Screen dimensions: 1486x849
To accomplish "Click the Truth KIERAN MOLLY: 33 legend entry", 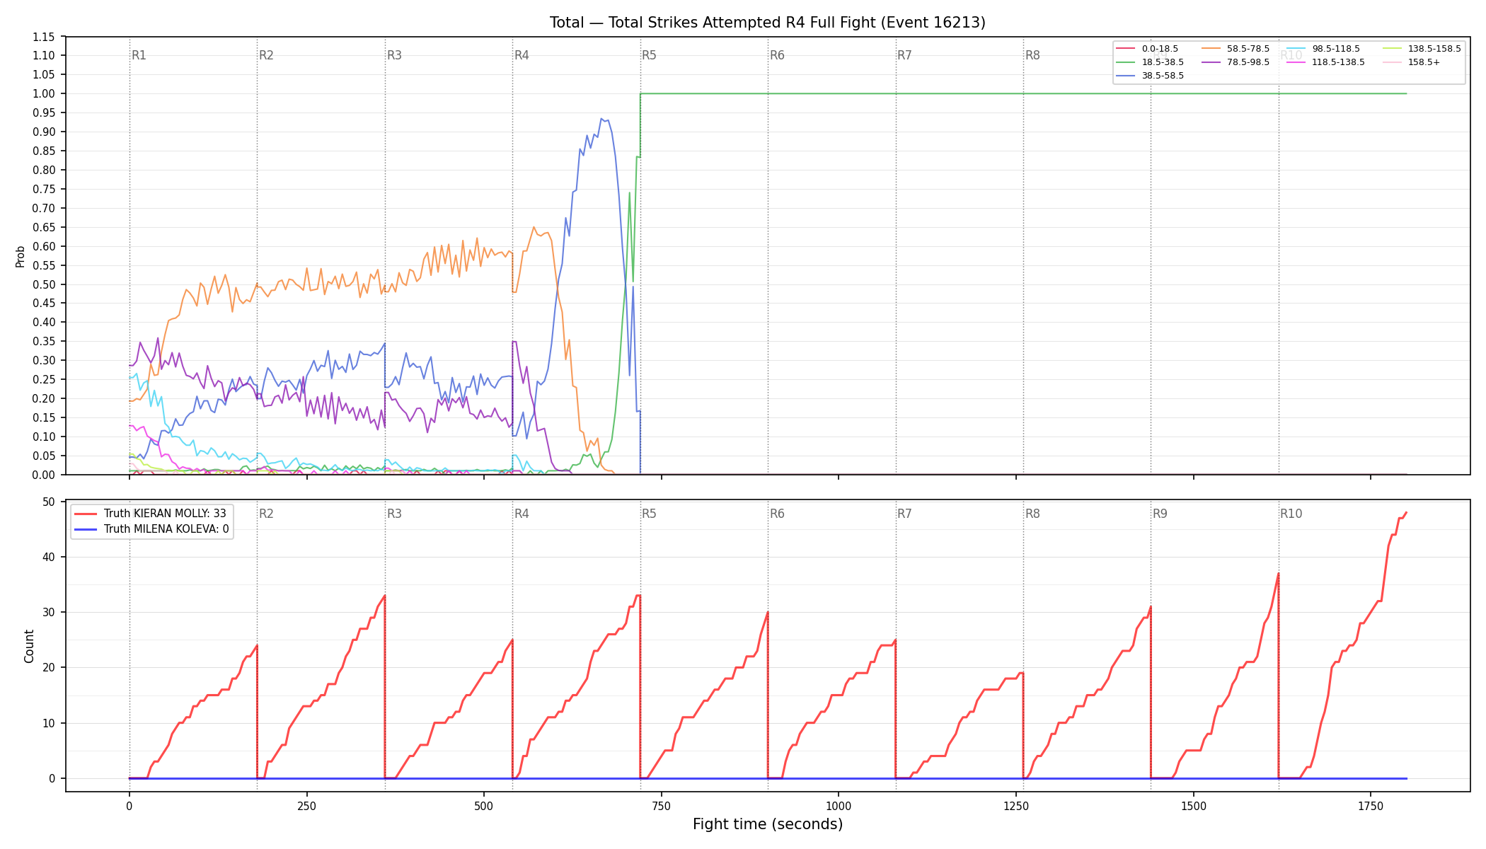I will pyautogui.click(x=151, y=514).
